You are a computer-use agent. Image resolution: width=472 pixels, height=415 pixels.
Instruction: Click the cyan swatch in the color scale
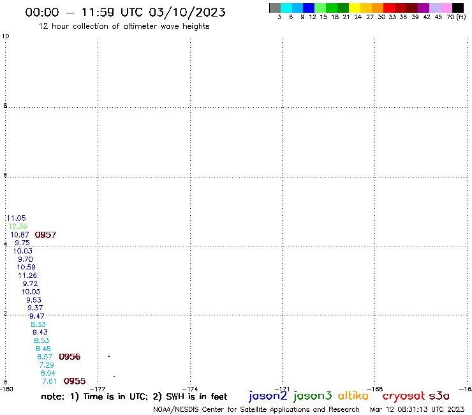pyautogui.click(x=286, y=8)
